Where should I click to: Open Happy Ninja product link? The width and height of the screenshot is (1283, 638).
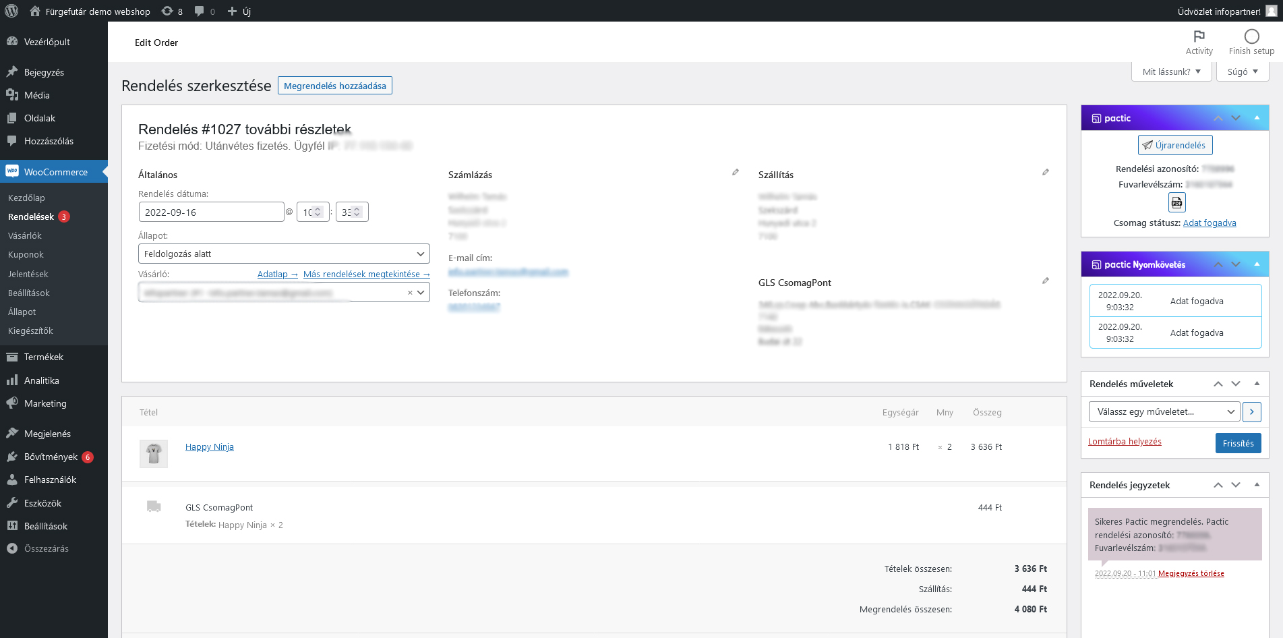click(x=210, y=446)
